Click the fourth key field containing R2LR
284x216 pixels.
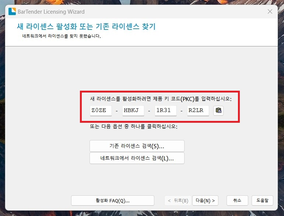tap(198, 110)
